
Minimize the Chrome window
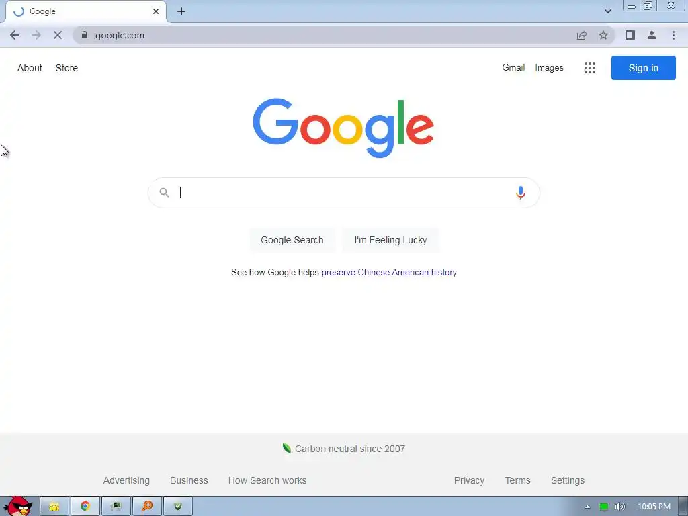coord(632,6)
